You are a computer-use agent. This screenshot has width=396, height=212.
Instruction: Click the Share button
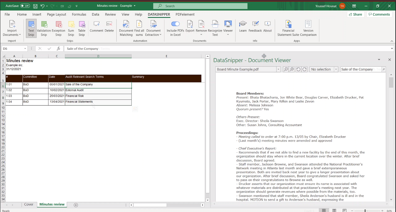click(x=356, y=14)
